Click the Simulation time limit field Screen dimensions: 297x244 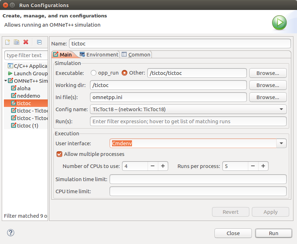(198, 179)
